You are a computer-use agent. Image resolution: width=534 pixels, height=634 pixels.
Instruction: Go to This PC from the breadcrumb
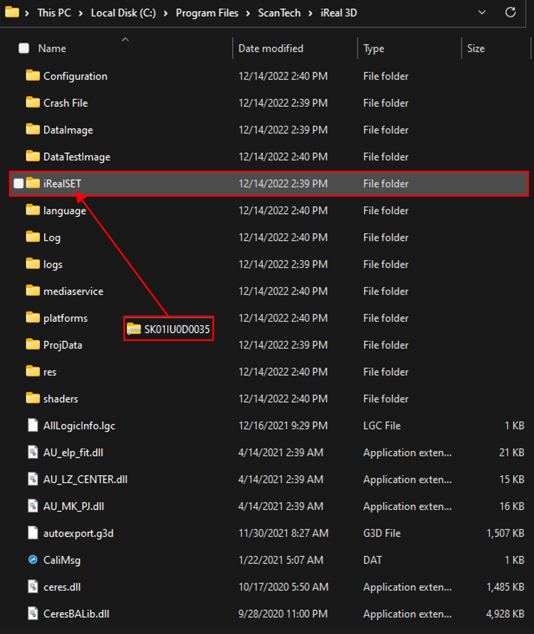(x=54, y=12)
